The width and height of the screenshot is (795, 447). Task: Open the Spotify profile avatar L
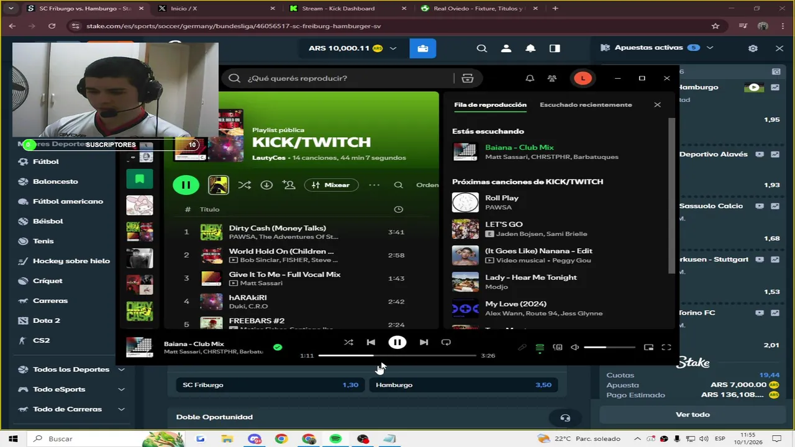tap(583, 78)
